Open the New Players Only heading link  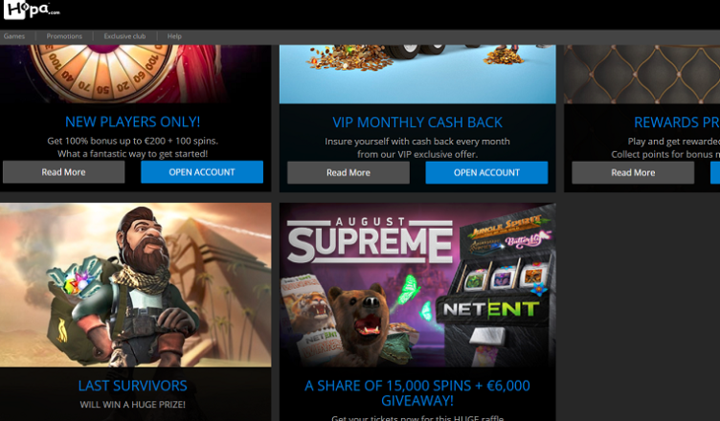coord(133,122)
